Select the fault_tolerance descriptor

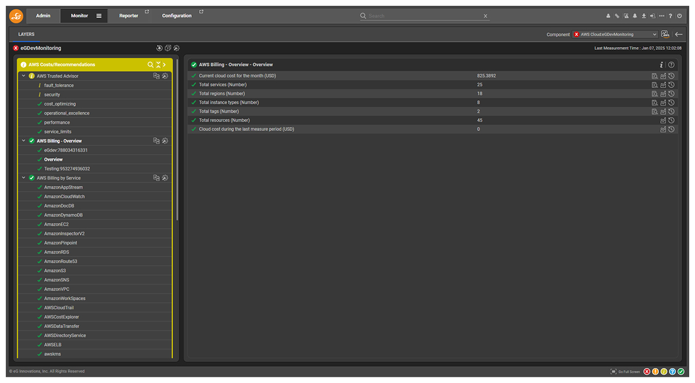[58, 85]
